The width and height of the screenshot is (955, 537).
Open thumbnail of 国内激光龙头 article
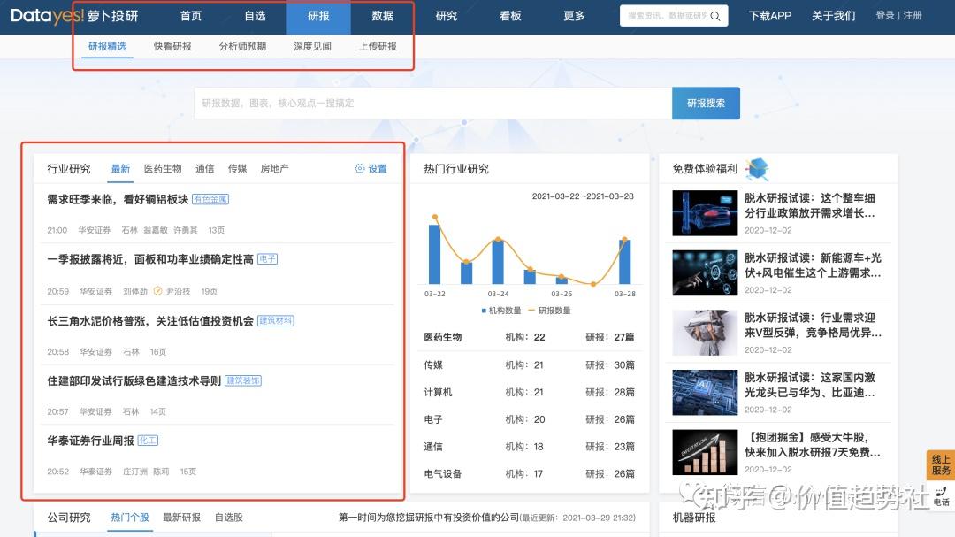[x=705, y=393]
